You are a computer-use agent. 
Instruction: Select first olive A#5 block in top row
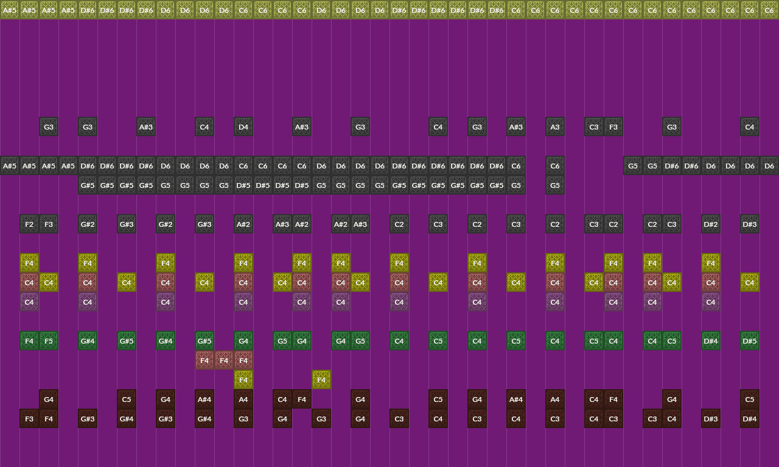coord(10,10)
